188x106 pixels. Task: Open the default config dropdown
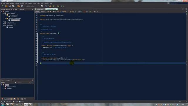(33, 6)
